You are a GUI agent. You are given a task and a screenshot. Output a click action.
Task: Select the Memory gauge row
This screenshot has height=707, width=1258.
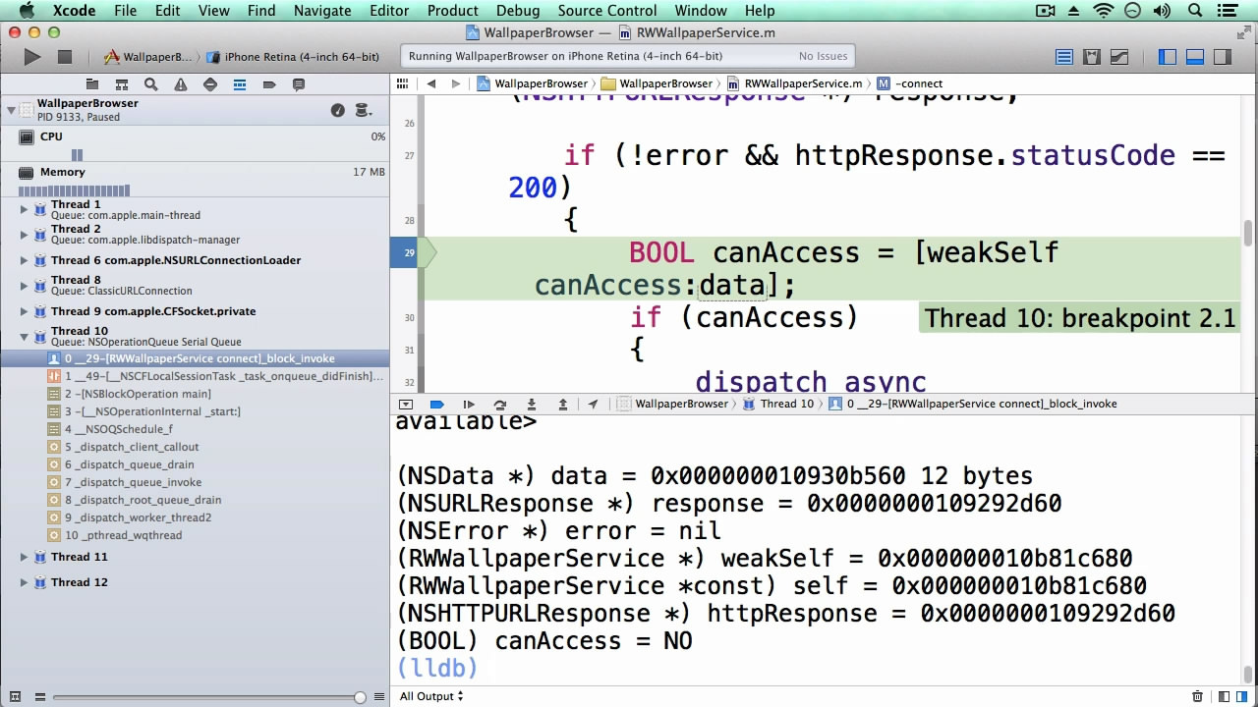pyautogui.click(x=195, y=180)
